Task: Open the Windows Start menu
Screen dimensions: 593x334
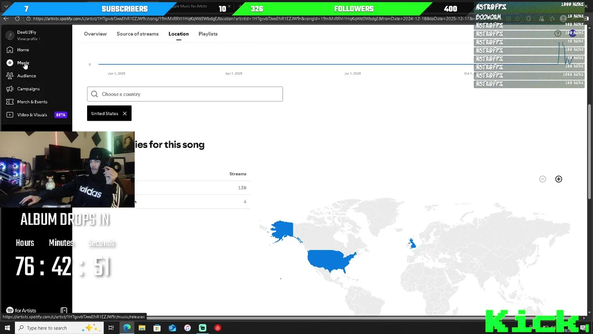Action: (7, 328)
